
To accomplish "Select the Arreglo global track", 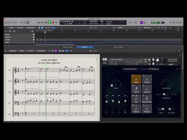I will pos(7,35).
